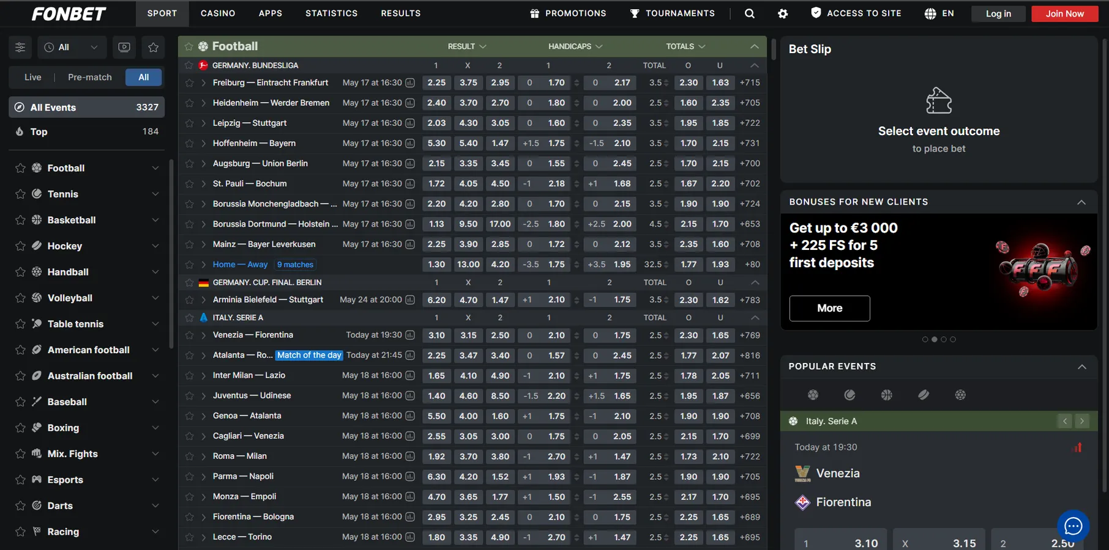Adjust handicap stepper for Mainz — Bayer Leverkusen
This screenshot has width=1109, height=550.
pos(576,244)
